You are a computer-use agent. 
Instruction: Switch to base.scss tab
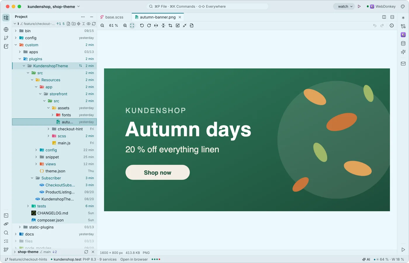pos(112,17)
